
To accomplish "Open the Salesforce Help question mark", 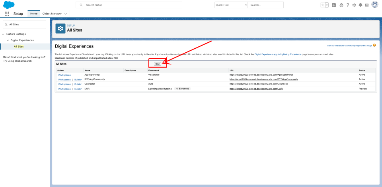I will pos(348,5).
